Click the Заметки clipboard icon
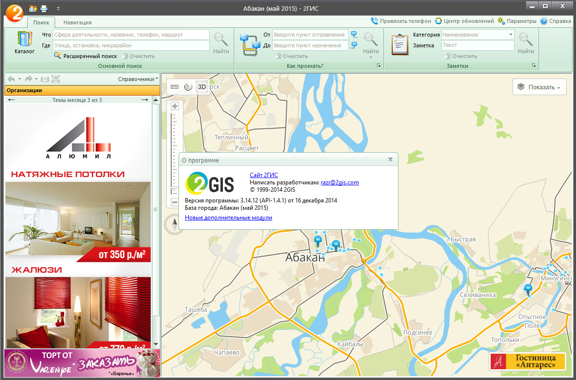 (x=400, y=44)
